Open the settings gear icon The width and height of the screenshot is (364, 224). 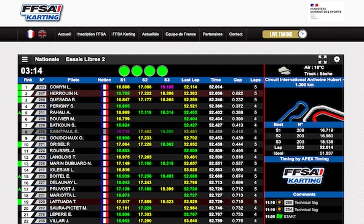(x=336, y=60)
